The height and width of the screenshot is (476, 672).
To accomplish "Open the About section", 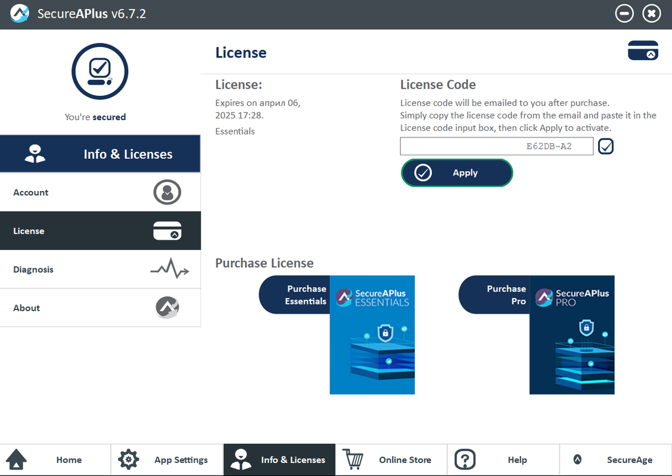I will coord(100,308).
